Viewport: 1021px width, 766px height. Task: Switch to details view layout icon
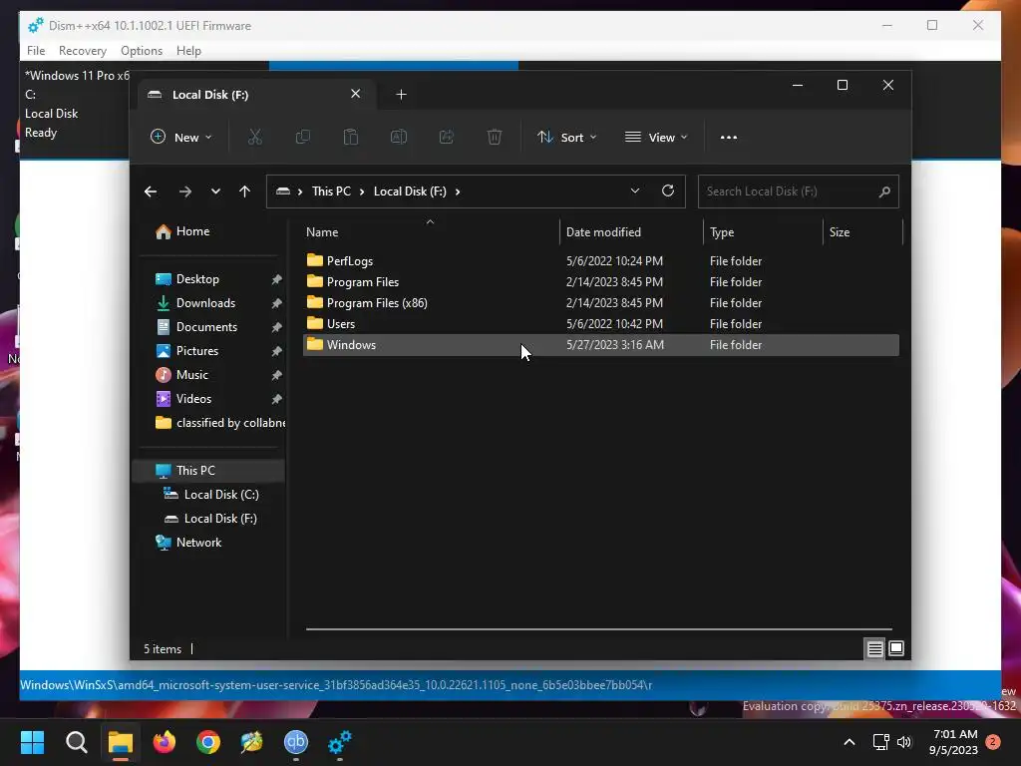[874, 648]
